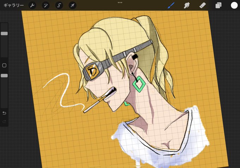Open the white active color picker
The height and width of the screenshot is (168, 240).
click(x=234, y=5)
